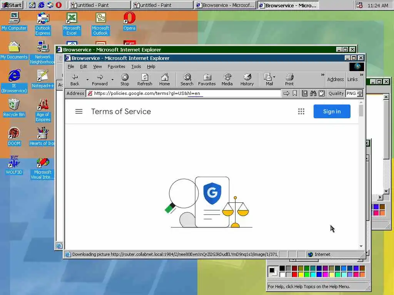Step the Quality PNG value up
This screenshot has width=394, height=295.
(x=360, y=92)
